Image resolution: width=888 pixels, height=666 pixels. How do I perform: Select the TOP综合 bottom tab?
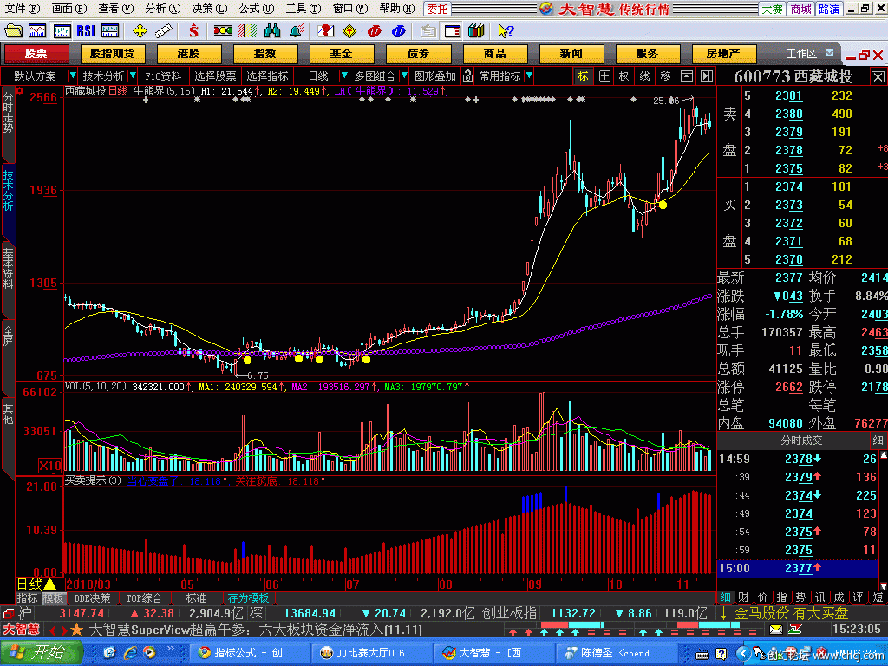[144, 598]
